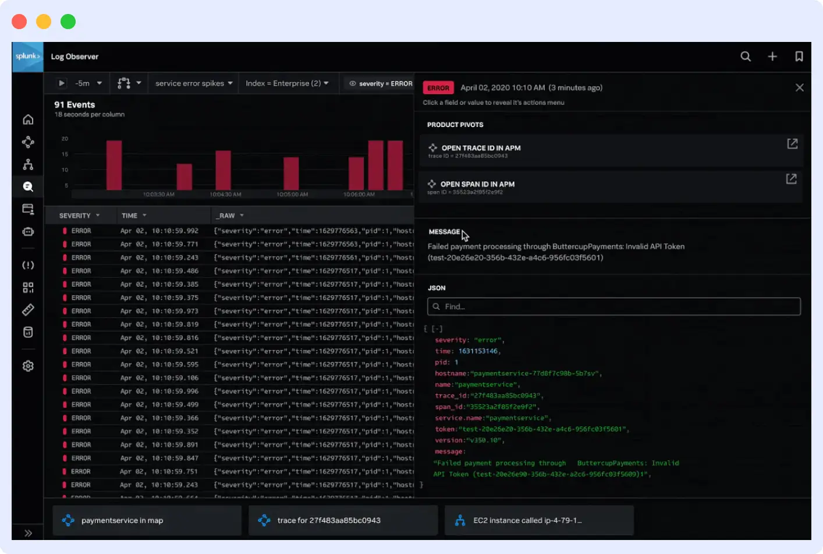Open the Alerts exclamation icon in sidebar
This screenshot has height=554, width=823.
tap(27, 265)
